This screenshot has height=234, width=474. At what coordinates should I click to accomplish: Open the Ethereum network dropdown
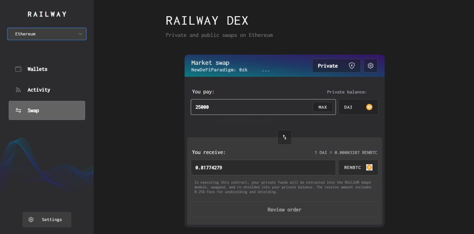(47, 34)
